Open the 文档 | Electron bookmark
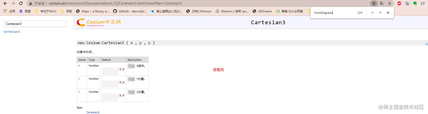 point(199,11)
